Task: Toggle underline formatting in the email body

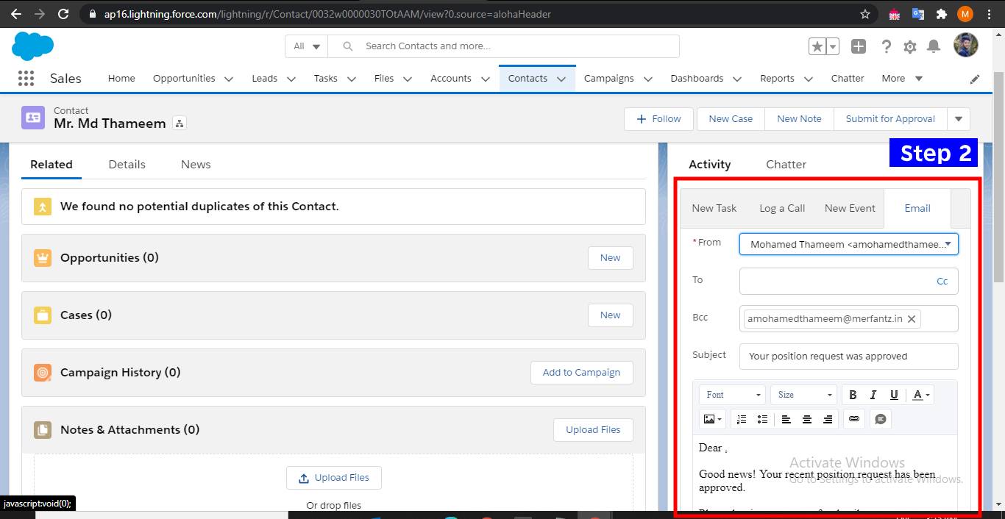Action: 894,395
